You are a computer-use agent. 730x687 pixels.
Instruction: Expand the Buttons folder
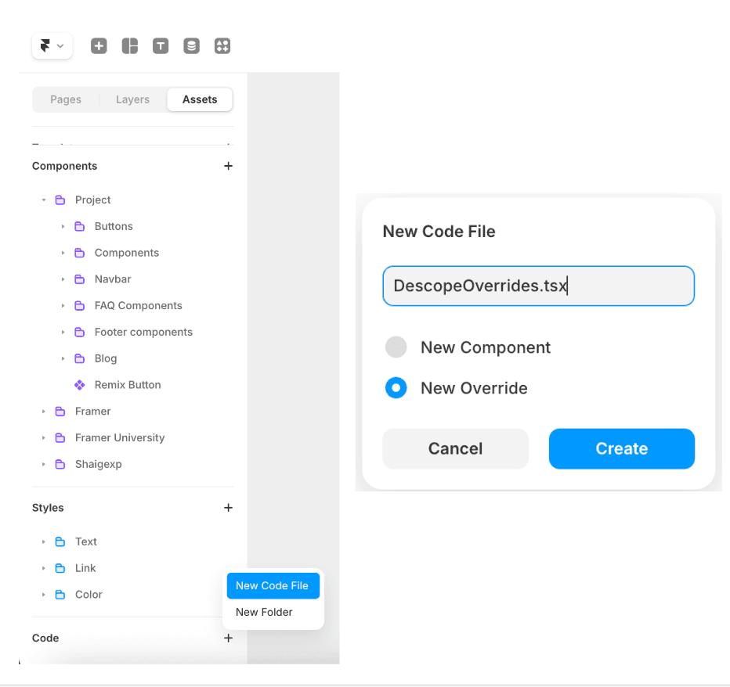[x=63, y=227]
